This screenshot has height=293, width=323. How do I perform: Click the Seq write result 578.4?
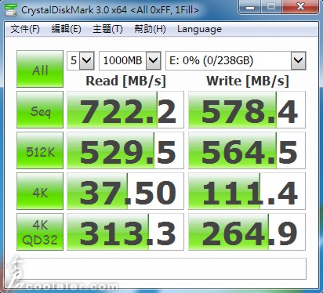[247, 110]
